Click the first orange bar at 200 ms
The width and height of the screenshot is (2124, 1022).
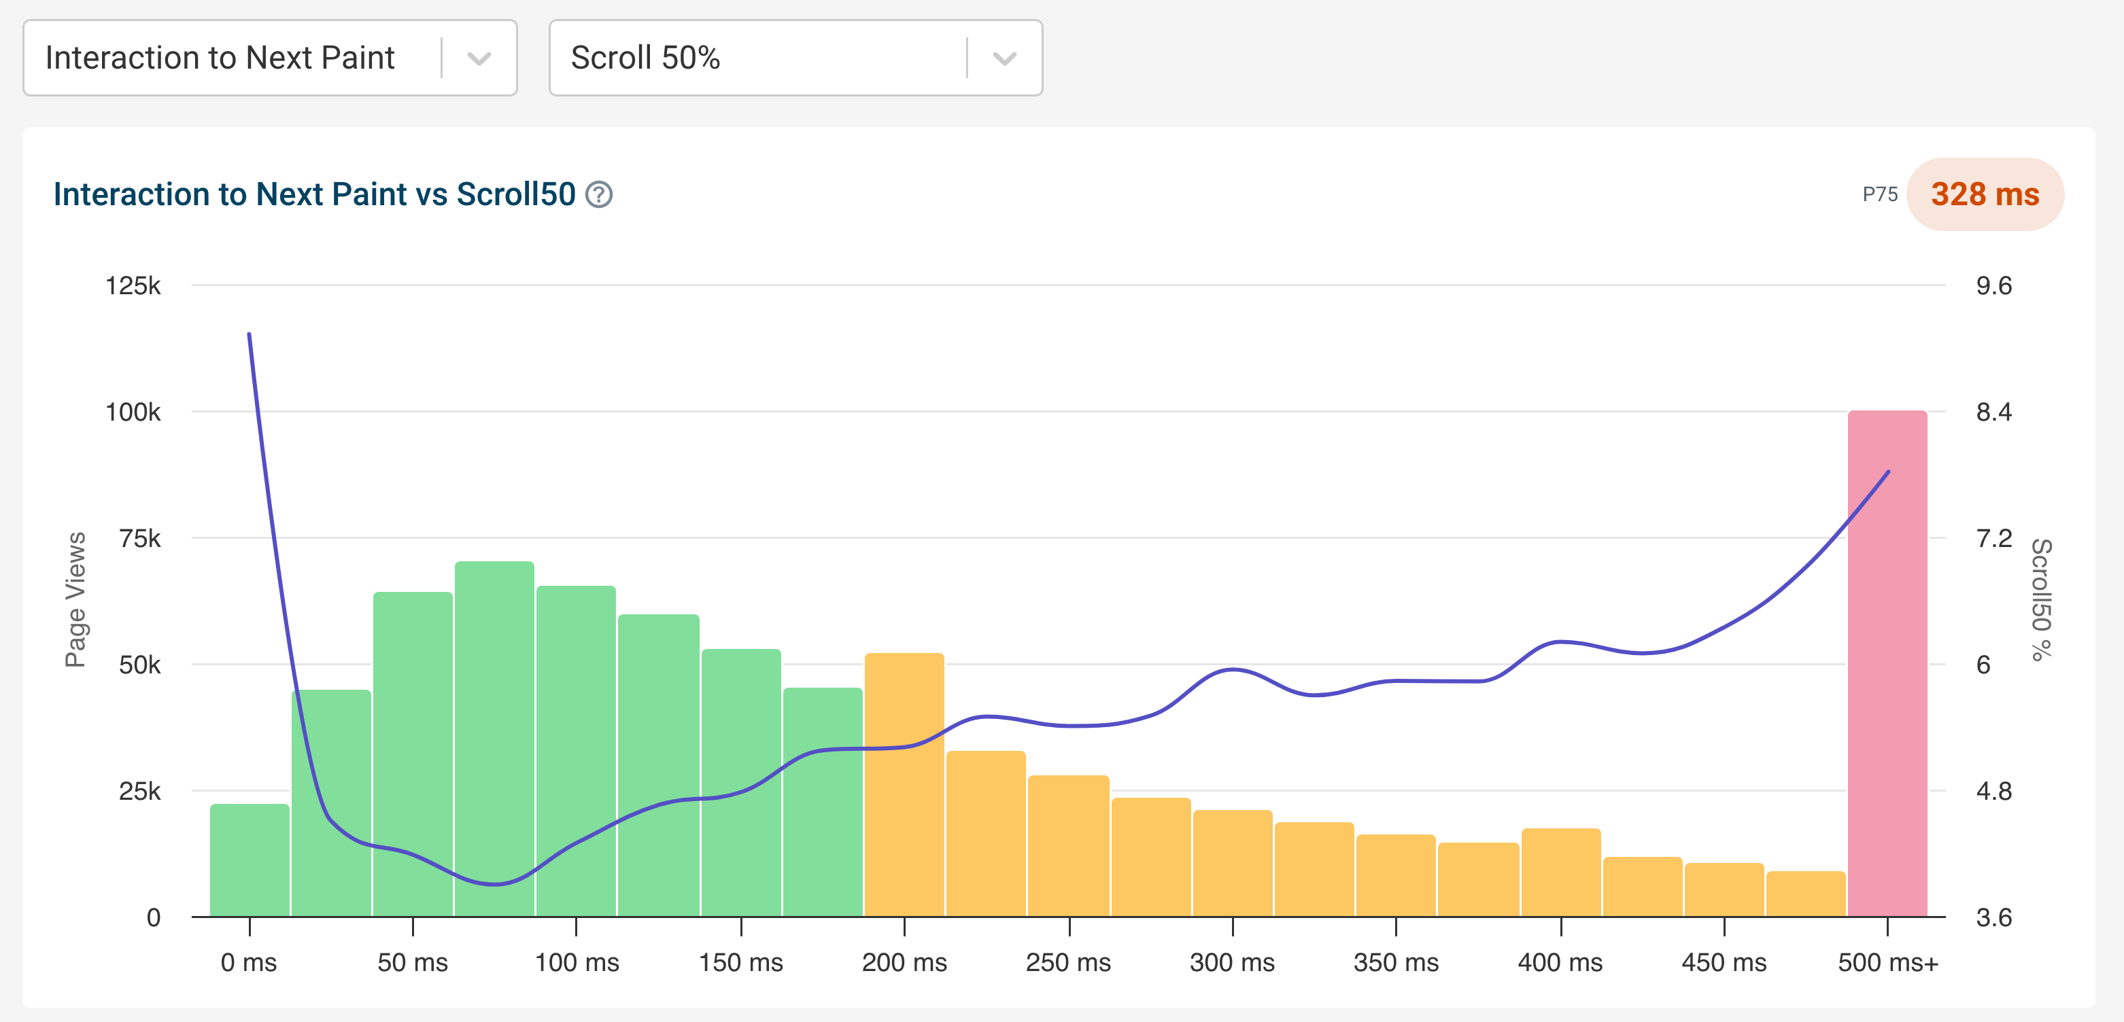[x=904, y=785]
